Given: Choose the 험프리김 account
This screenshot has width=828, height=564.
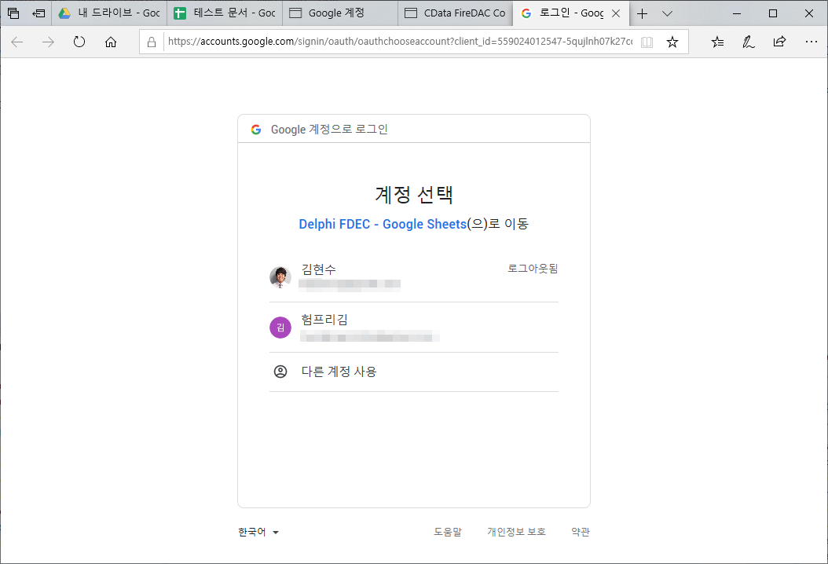Looking at the screenshot, I should coord(414,328).
